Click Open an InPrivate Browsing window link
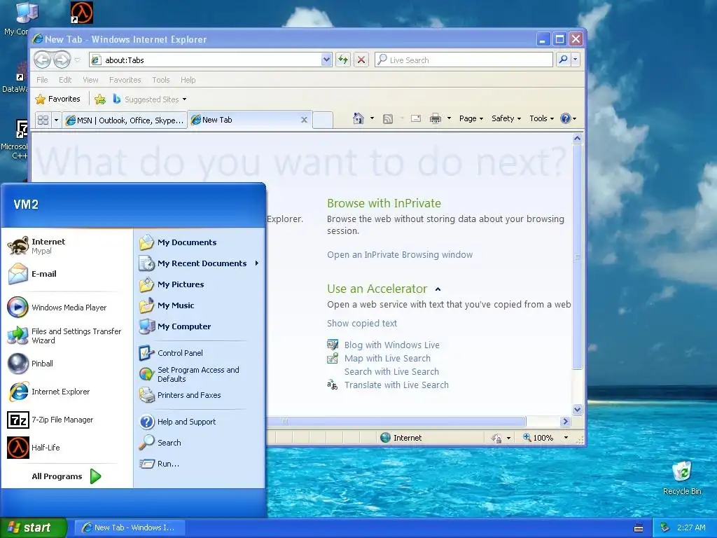 tap(400, 255)
